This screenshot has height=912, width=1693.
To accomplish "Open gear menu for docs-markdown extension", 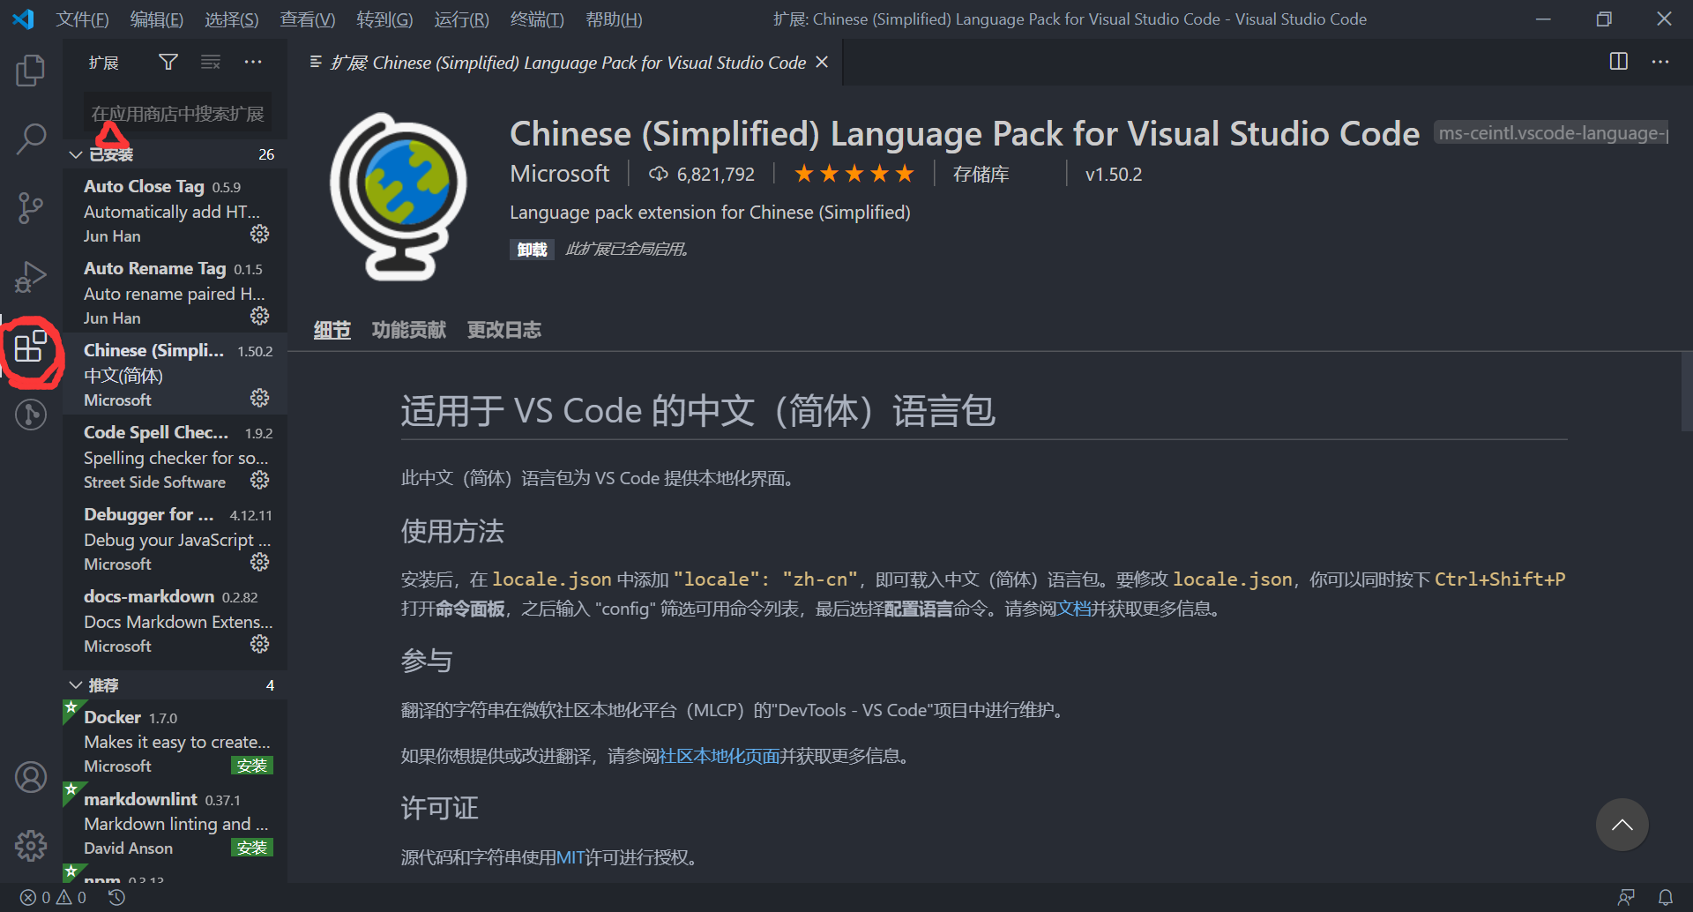I will pyautogui.click(x=259, y=644).
